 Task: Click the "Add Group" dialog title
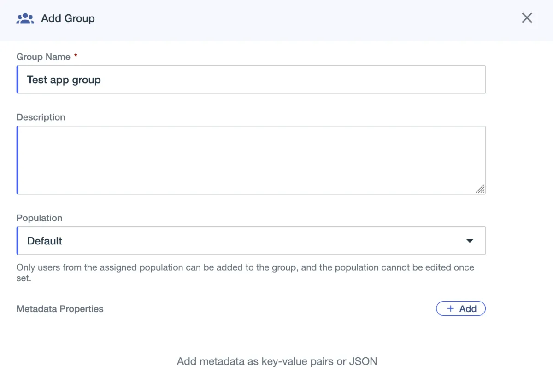tap(68, 18)
